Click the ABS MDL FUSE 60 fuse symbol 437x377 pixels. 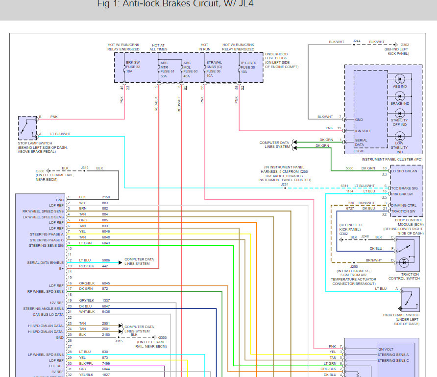click(182, 69)
